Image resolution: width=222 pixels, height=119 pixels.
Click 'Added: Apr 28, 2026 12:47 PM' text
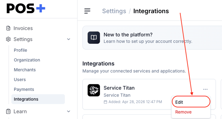135,102
